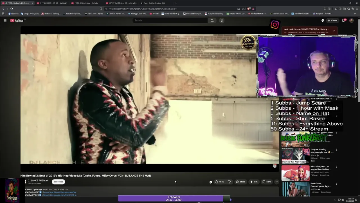Expand the Next playlist panel chevron
This screenshot has height=203, width=360.
click(x=334, y=31)
